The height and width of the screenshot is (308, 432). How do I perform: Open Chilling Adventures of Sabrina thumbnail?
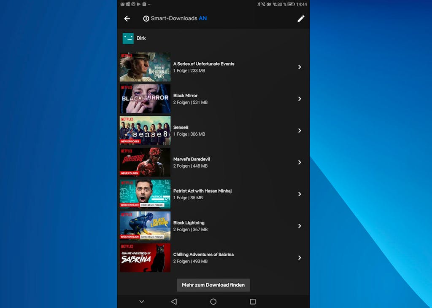click(x=145, y=257)
